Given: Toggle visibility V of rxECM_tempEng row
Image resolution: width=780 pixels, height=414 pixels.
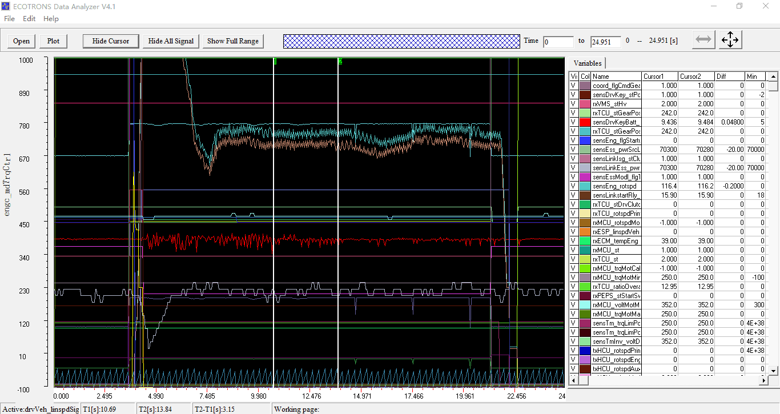Looking at the screenshot, I should click(573, 241).
